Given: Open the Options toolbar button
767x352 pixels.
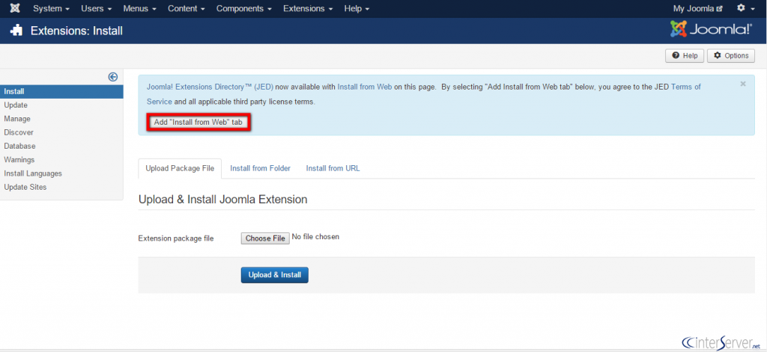Looking at the screenshot, I should click(731, 55).
